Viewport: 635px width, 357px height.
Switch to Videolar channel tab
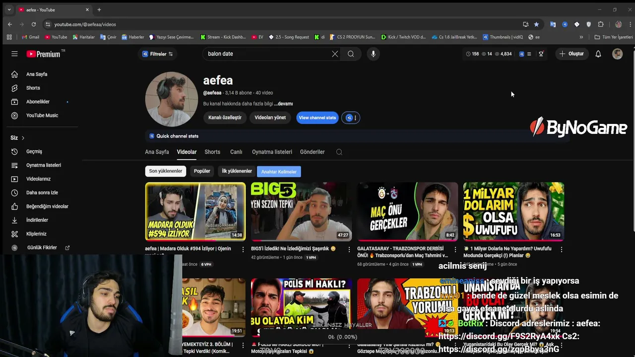coord(187,152)
